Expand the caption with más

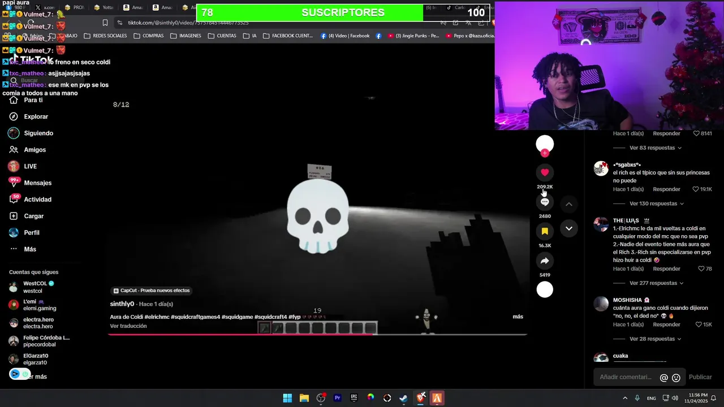[x=518, y=317]
